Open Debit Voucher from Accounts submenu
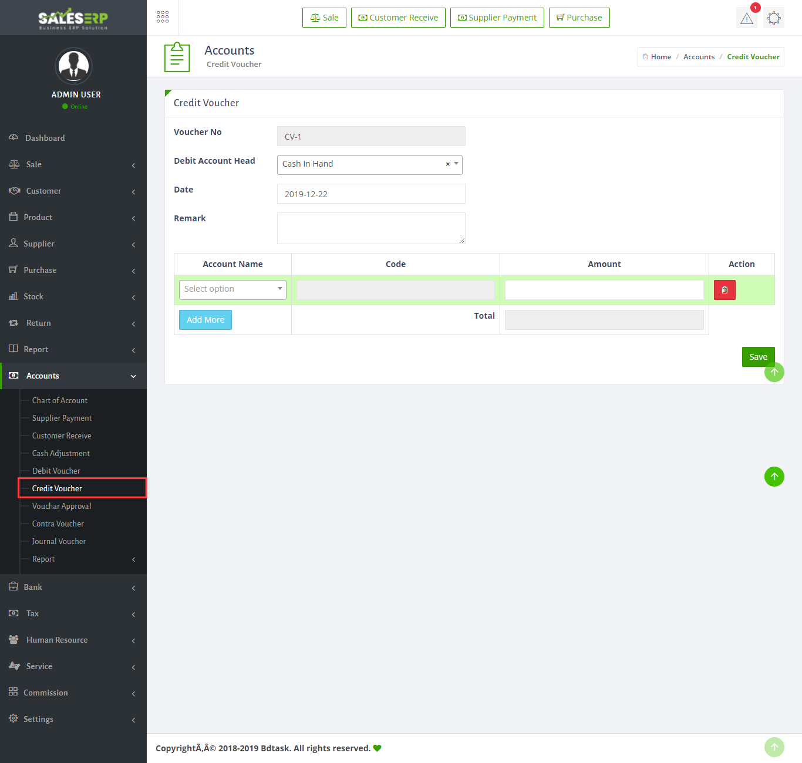This screenshot has height=763, width=802. coord(56,471)
